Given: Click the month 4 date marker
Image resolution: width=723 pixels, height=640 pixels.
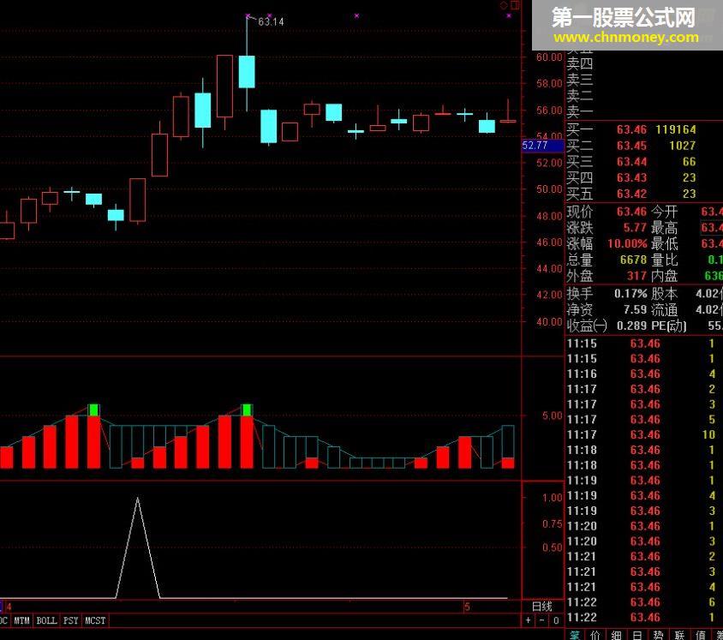Looking at the screenshot, I should pos(9,607).
